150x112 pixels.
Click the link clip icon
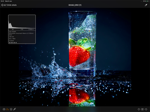click(15, 109)
